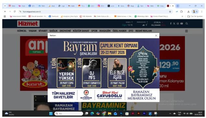Screen dimensions: 206x118
Task: Open the Facebook bookmark
Action: coord(54,16)
